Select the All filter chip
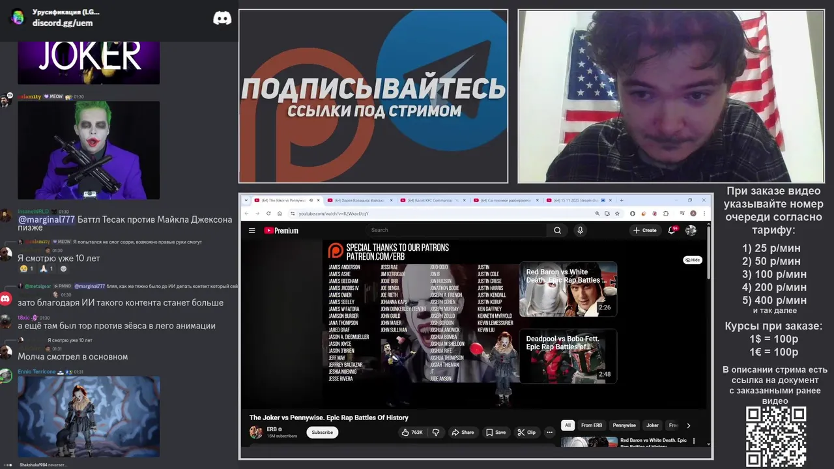The image size is (834, 469). tap(568, 425)
